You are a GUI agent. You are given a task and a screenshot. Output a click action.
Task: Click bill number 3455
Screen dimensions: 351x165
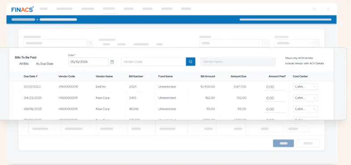133,98
